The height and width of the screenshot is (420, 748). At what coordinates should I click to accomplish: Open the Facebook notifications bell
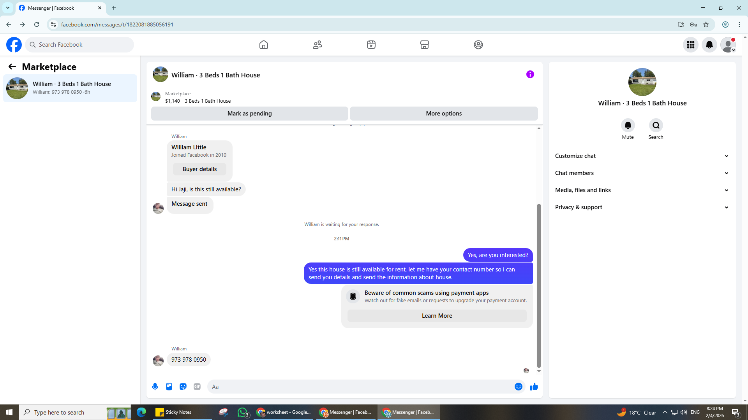click(x=709, y=45)
